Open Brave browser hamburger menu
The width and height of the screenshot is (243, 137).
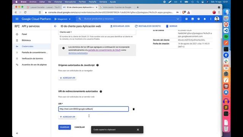(219, 12)
